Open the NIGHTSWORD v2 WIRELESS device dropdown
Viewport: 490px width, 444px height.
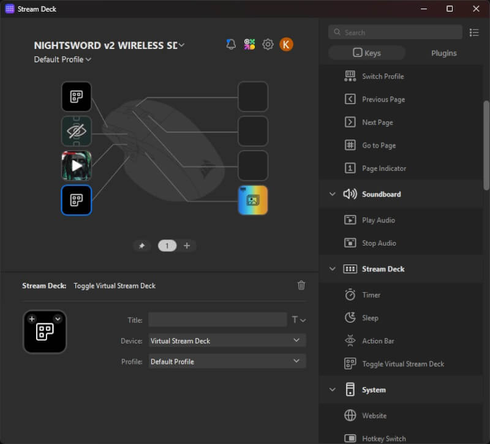[x=109, y=45]
